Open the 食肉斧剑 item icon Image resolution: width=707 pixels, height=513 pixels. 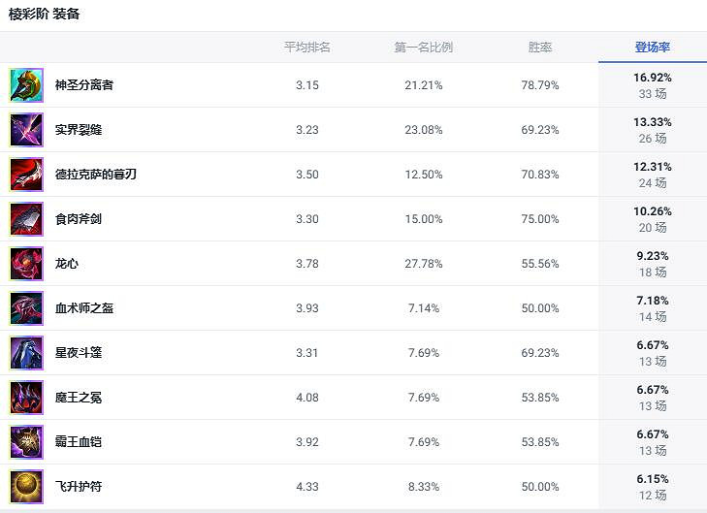(x=26, y=219)
